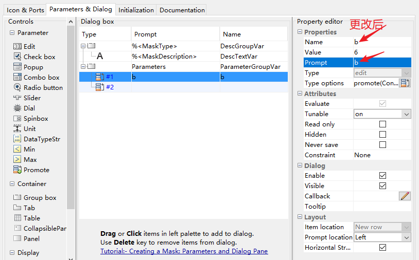Select promoted parameter row #1
This screenshot has height=260, width=419.
pos(183,77)
